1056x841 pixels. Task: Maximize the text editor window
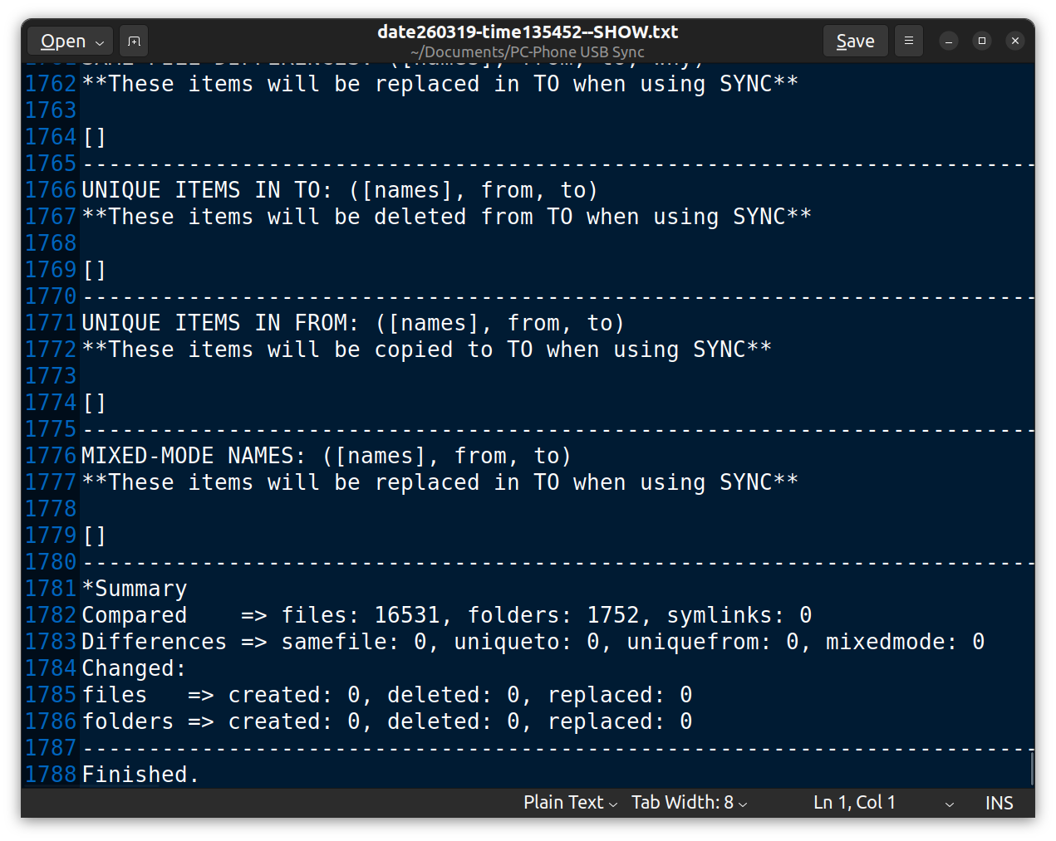[982, 41]
